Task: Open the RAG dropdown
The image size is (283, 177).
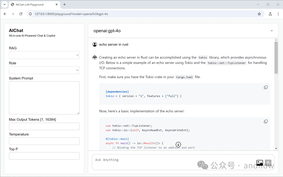Action: (44, 55)
